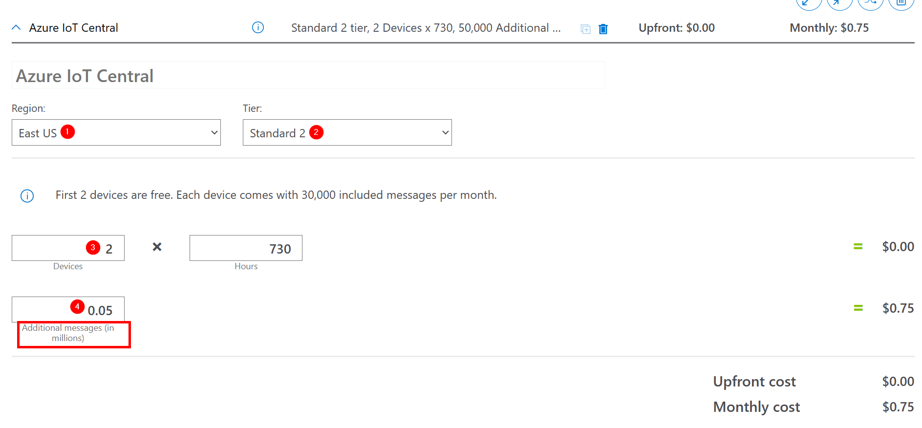Click the 'Devices' label under the input
The width and height of the screenshot is (922, 428).
(x=68, y=266)
